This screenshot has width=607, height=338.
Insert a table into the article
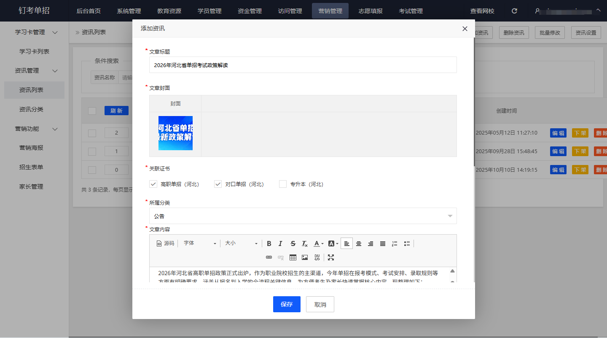(293, 257)
